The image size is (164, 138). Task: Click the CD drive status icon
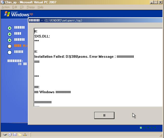(x=10, y=134)
